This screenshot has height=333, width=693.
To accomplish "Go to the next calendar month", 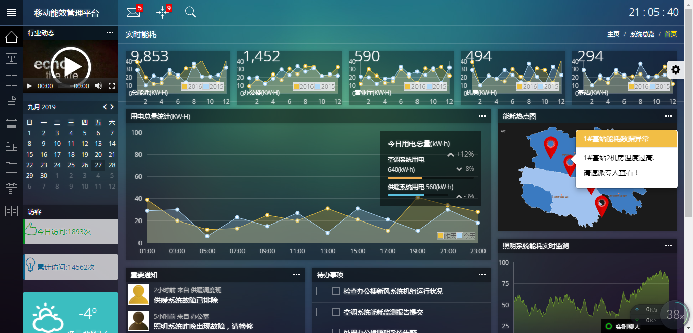I will click(112, 107).
